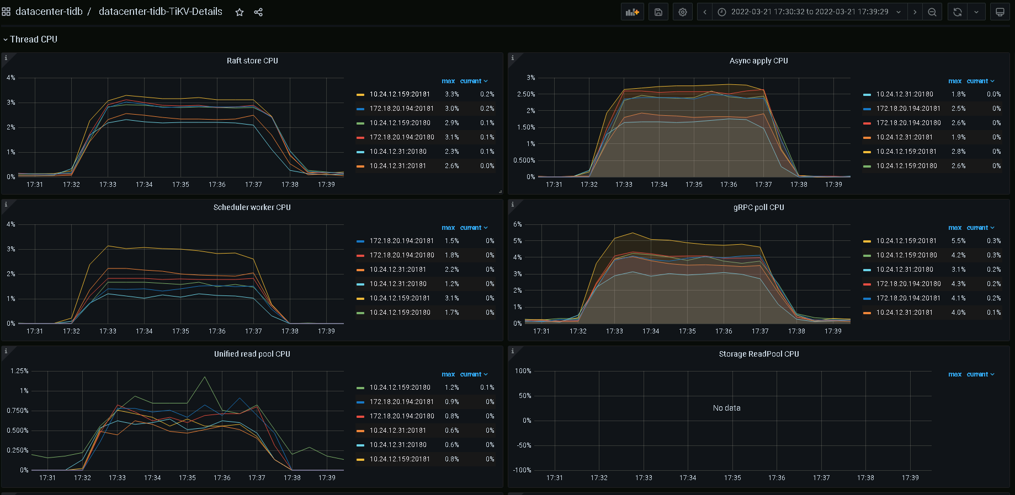Open the time range picker dropdown
This screenshot has height=495, width=1015.
[x=809, y=12]
